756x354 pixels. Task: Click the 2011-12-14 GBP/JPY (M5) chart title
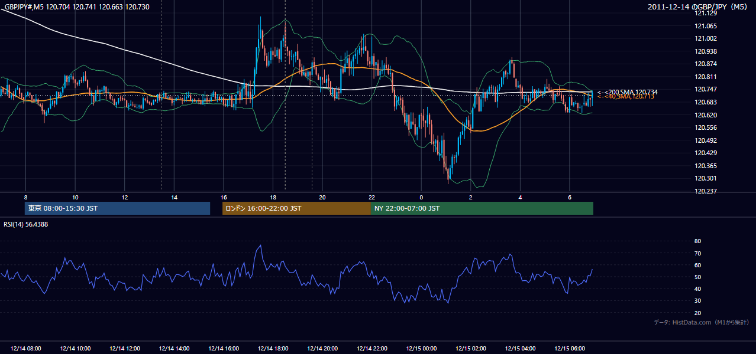(x=699, y=6)
